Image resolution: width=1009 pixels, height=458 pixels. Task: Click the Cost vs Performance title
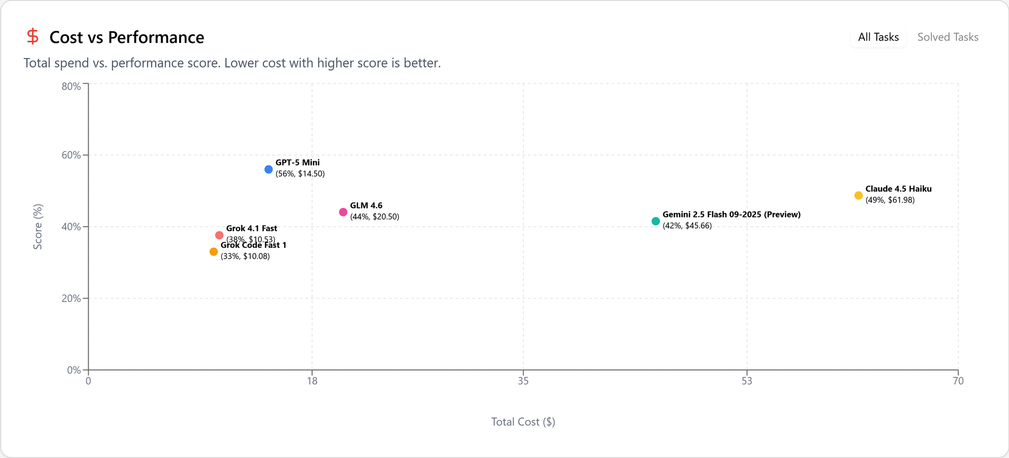coord(127,37)
